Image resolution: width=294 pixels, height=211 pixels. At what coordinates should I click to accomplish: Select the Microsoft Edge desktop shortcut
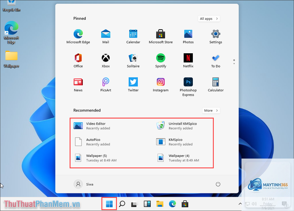click(x=11, y=32)
